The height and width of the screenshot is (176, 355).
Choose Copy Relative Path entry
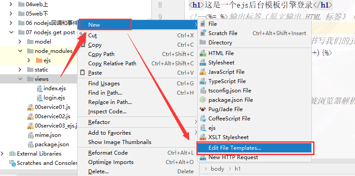(138, 64)
